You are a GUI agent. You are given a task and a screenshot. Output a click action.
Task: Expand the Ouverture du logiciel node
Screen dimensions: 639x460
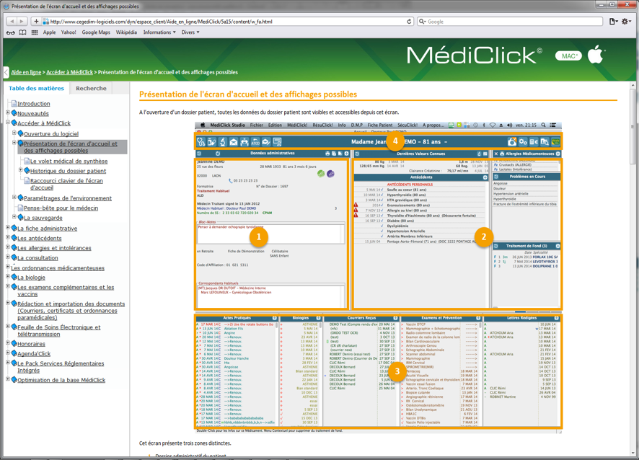(14, 133)
